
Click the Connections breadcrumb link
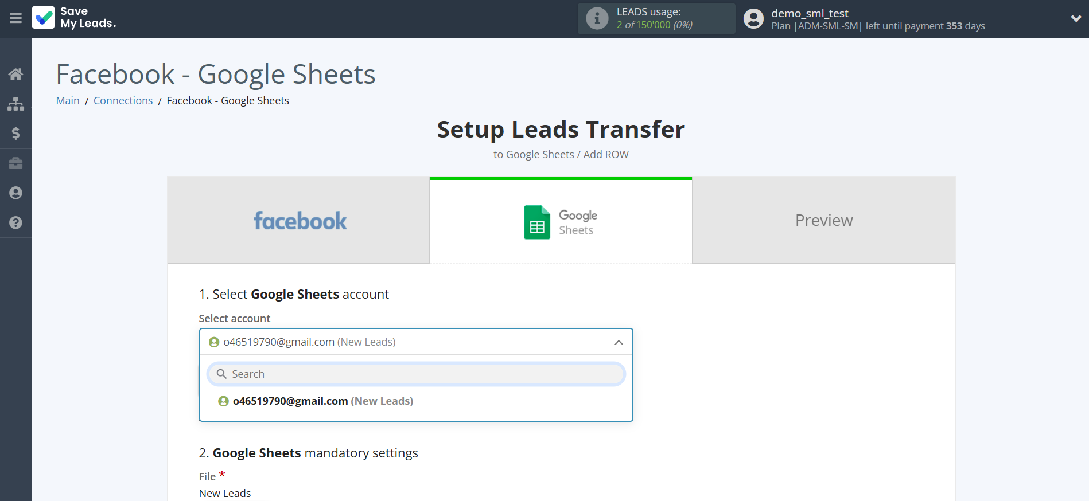coord(123,101)
